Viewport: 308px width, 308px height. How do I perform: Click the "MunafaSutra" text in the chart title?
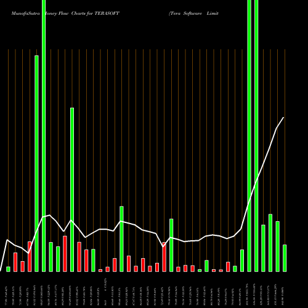pos(26,14)
